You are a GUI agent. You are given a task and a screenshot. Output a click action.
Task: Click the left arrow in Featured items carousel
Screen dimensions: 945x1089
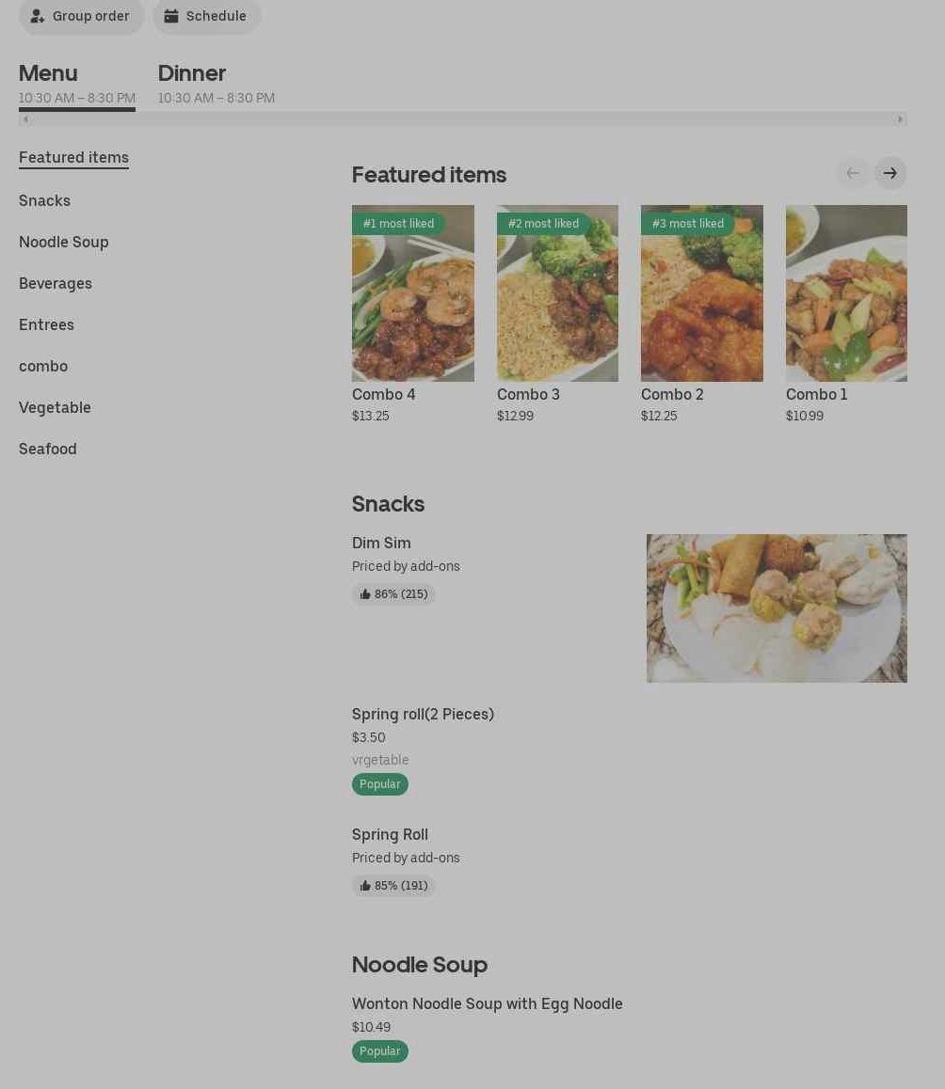click(853, 173)
